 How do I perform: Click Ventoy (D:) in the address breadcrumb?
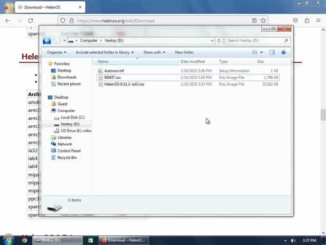coord(114,41)
